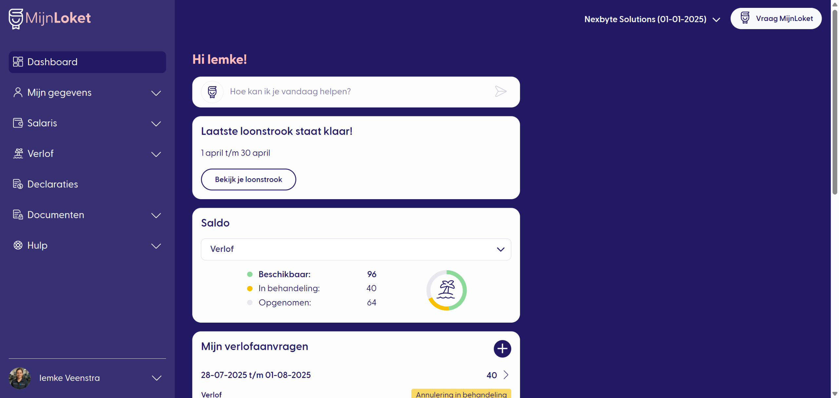This screenshot has height=398, width=839.
Task: Expand the Mijn gegevens menu
Action: click(156, 93)
